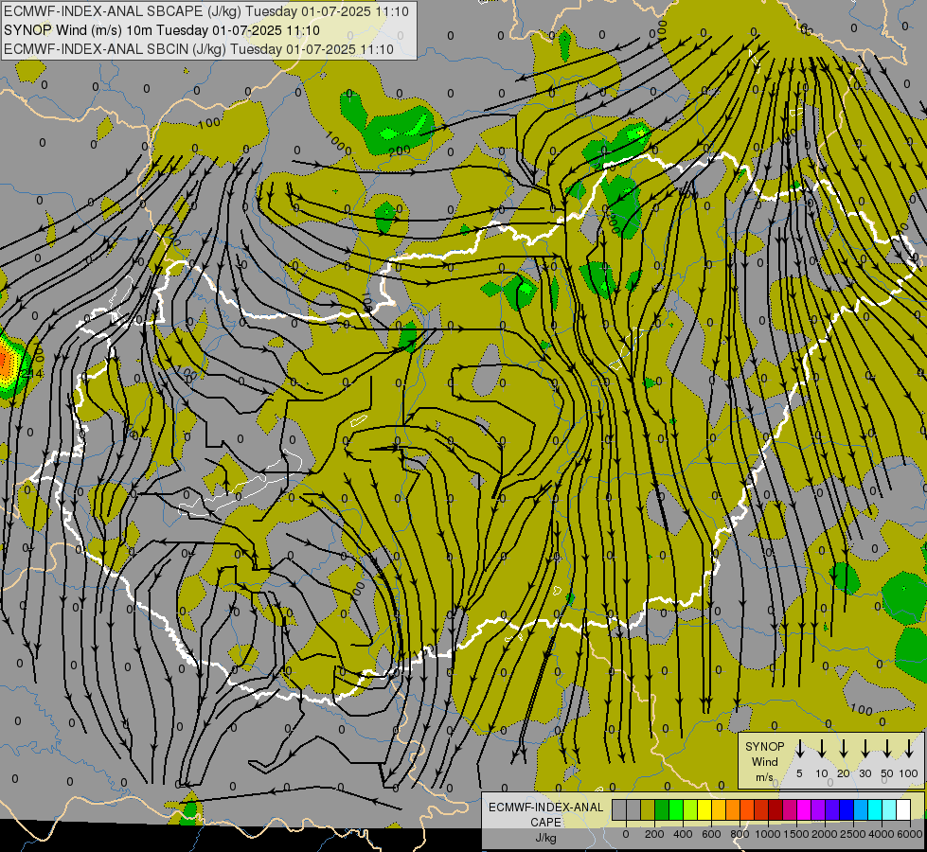
Task: Click the 30 m/s wind arrow symbol
Action: tap(865, 749)
